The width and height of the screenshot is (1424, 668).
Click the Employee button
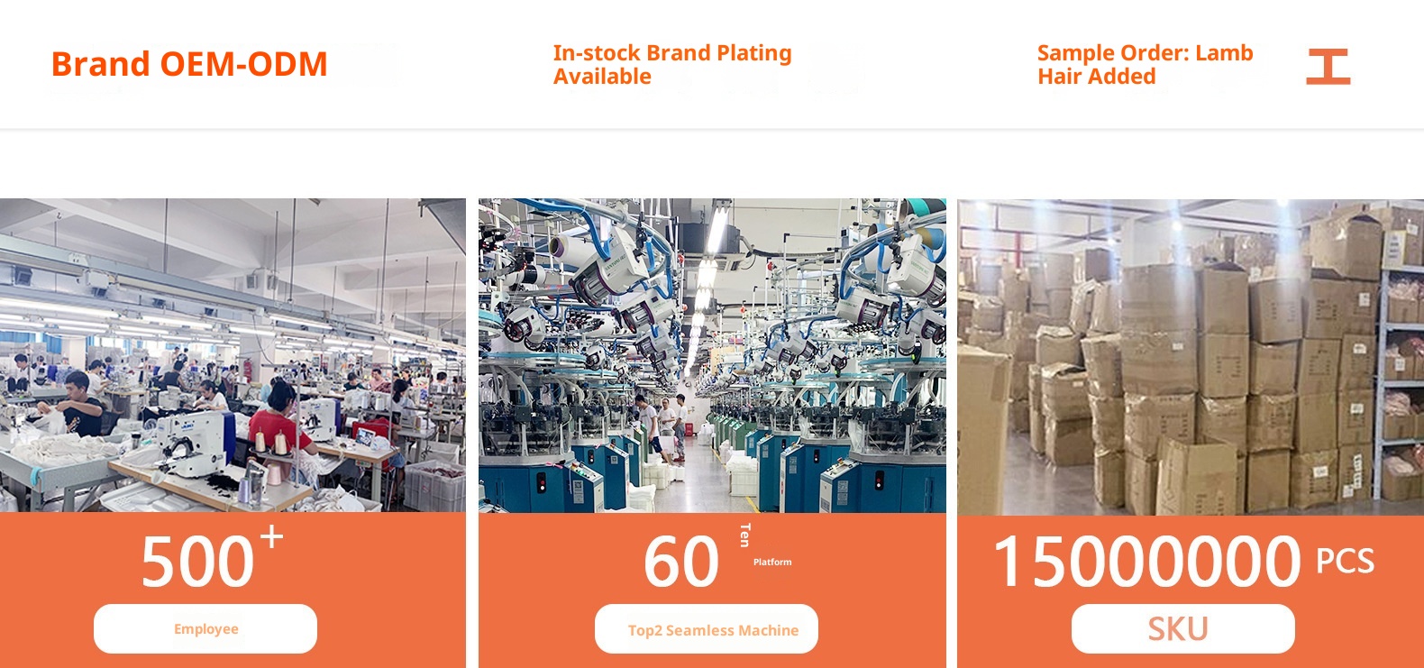(205, 629)
